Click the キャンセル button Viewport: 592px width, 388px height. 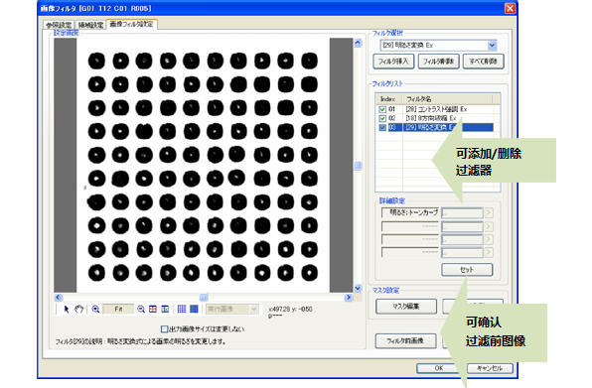click(490, 368)
